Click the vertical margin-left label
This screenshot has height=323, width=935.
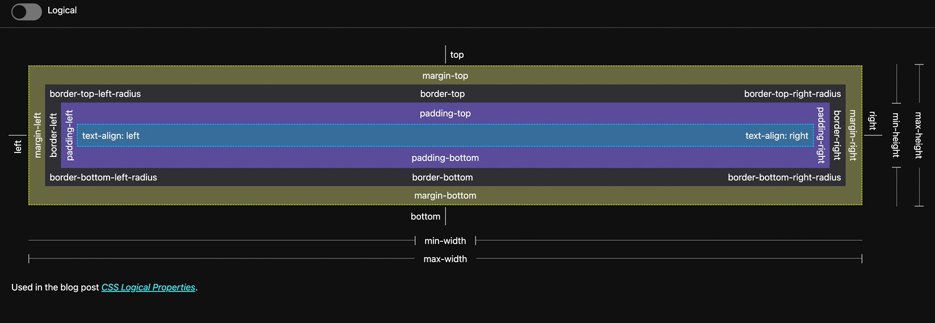tap(38, 135)
